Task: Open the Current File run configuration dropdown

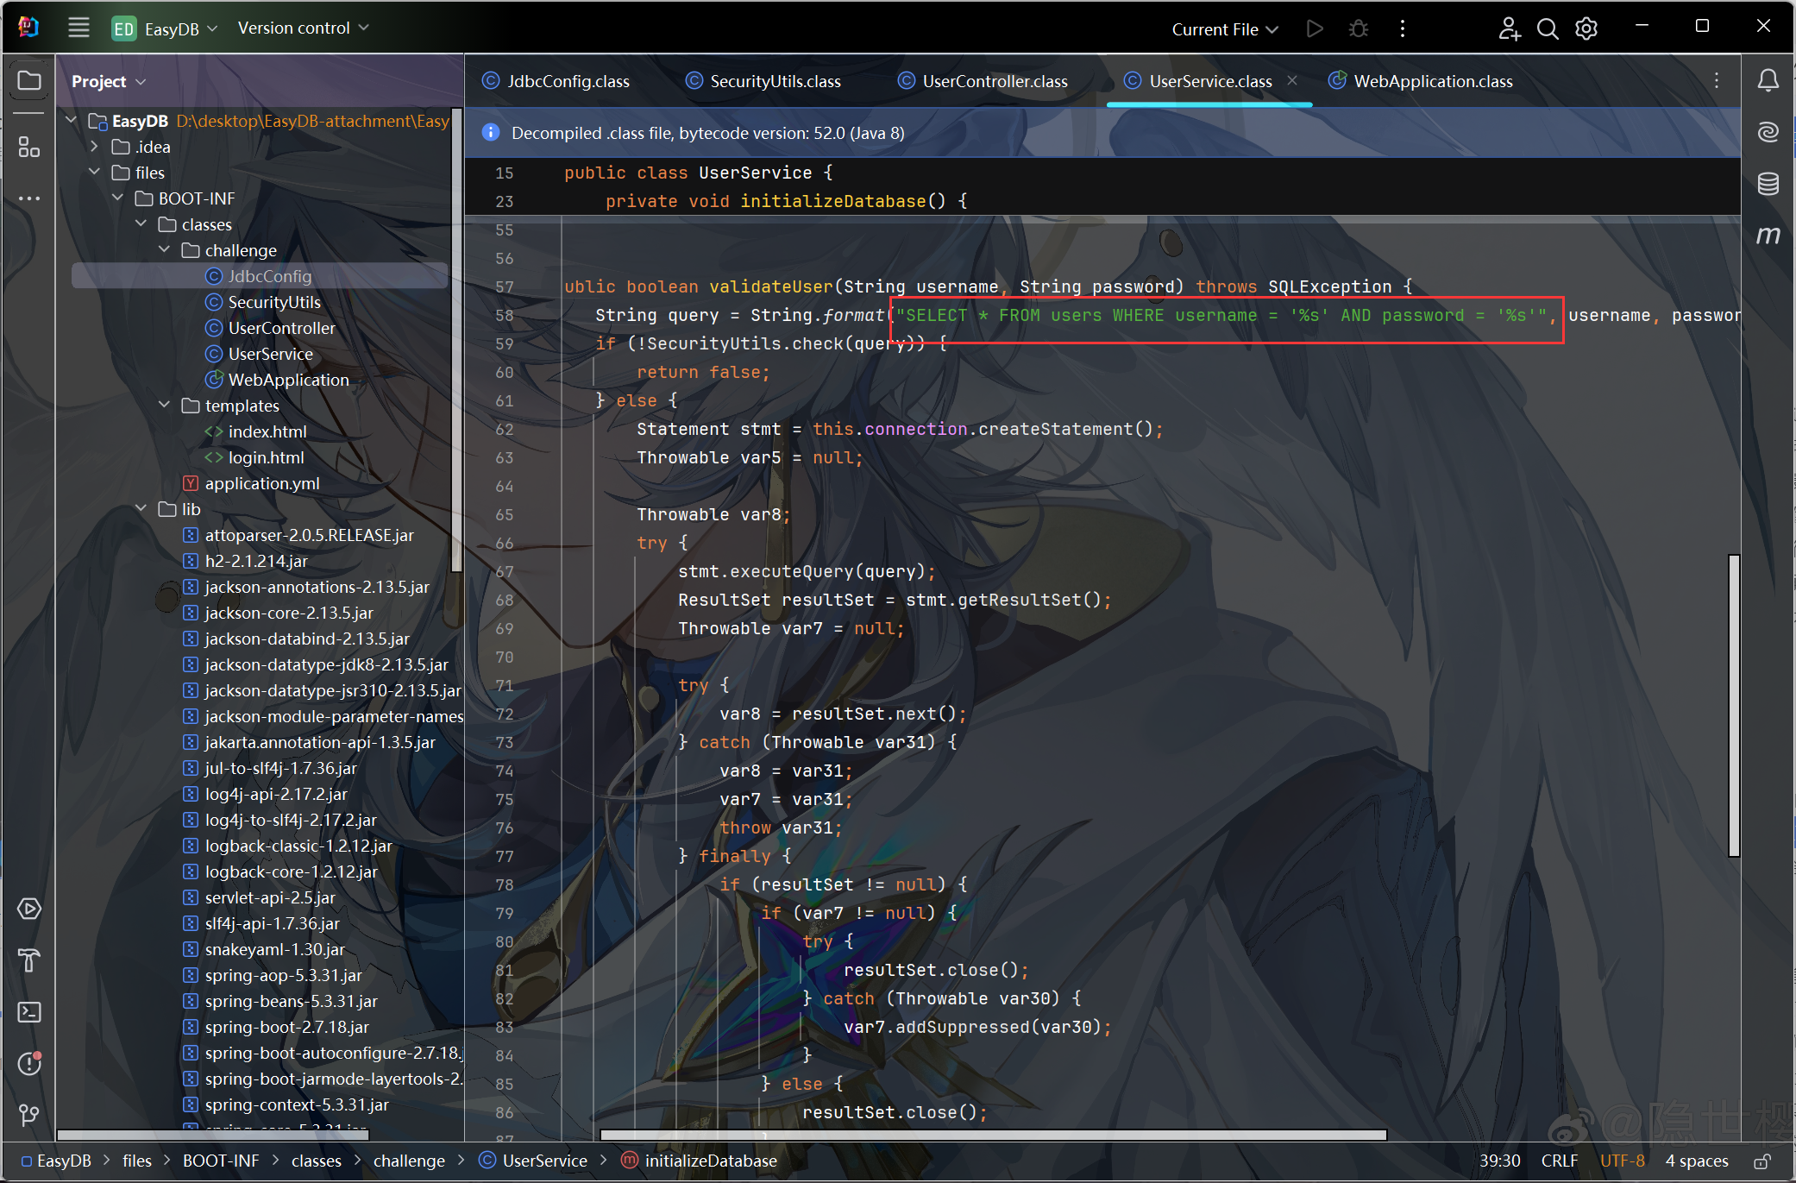Action: coord(1224,28)
